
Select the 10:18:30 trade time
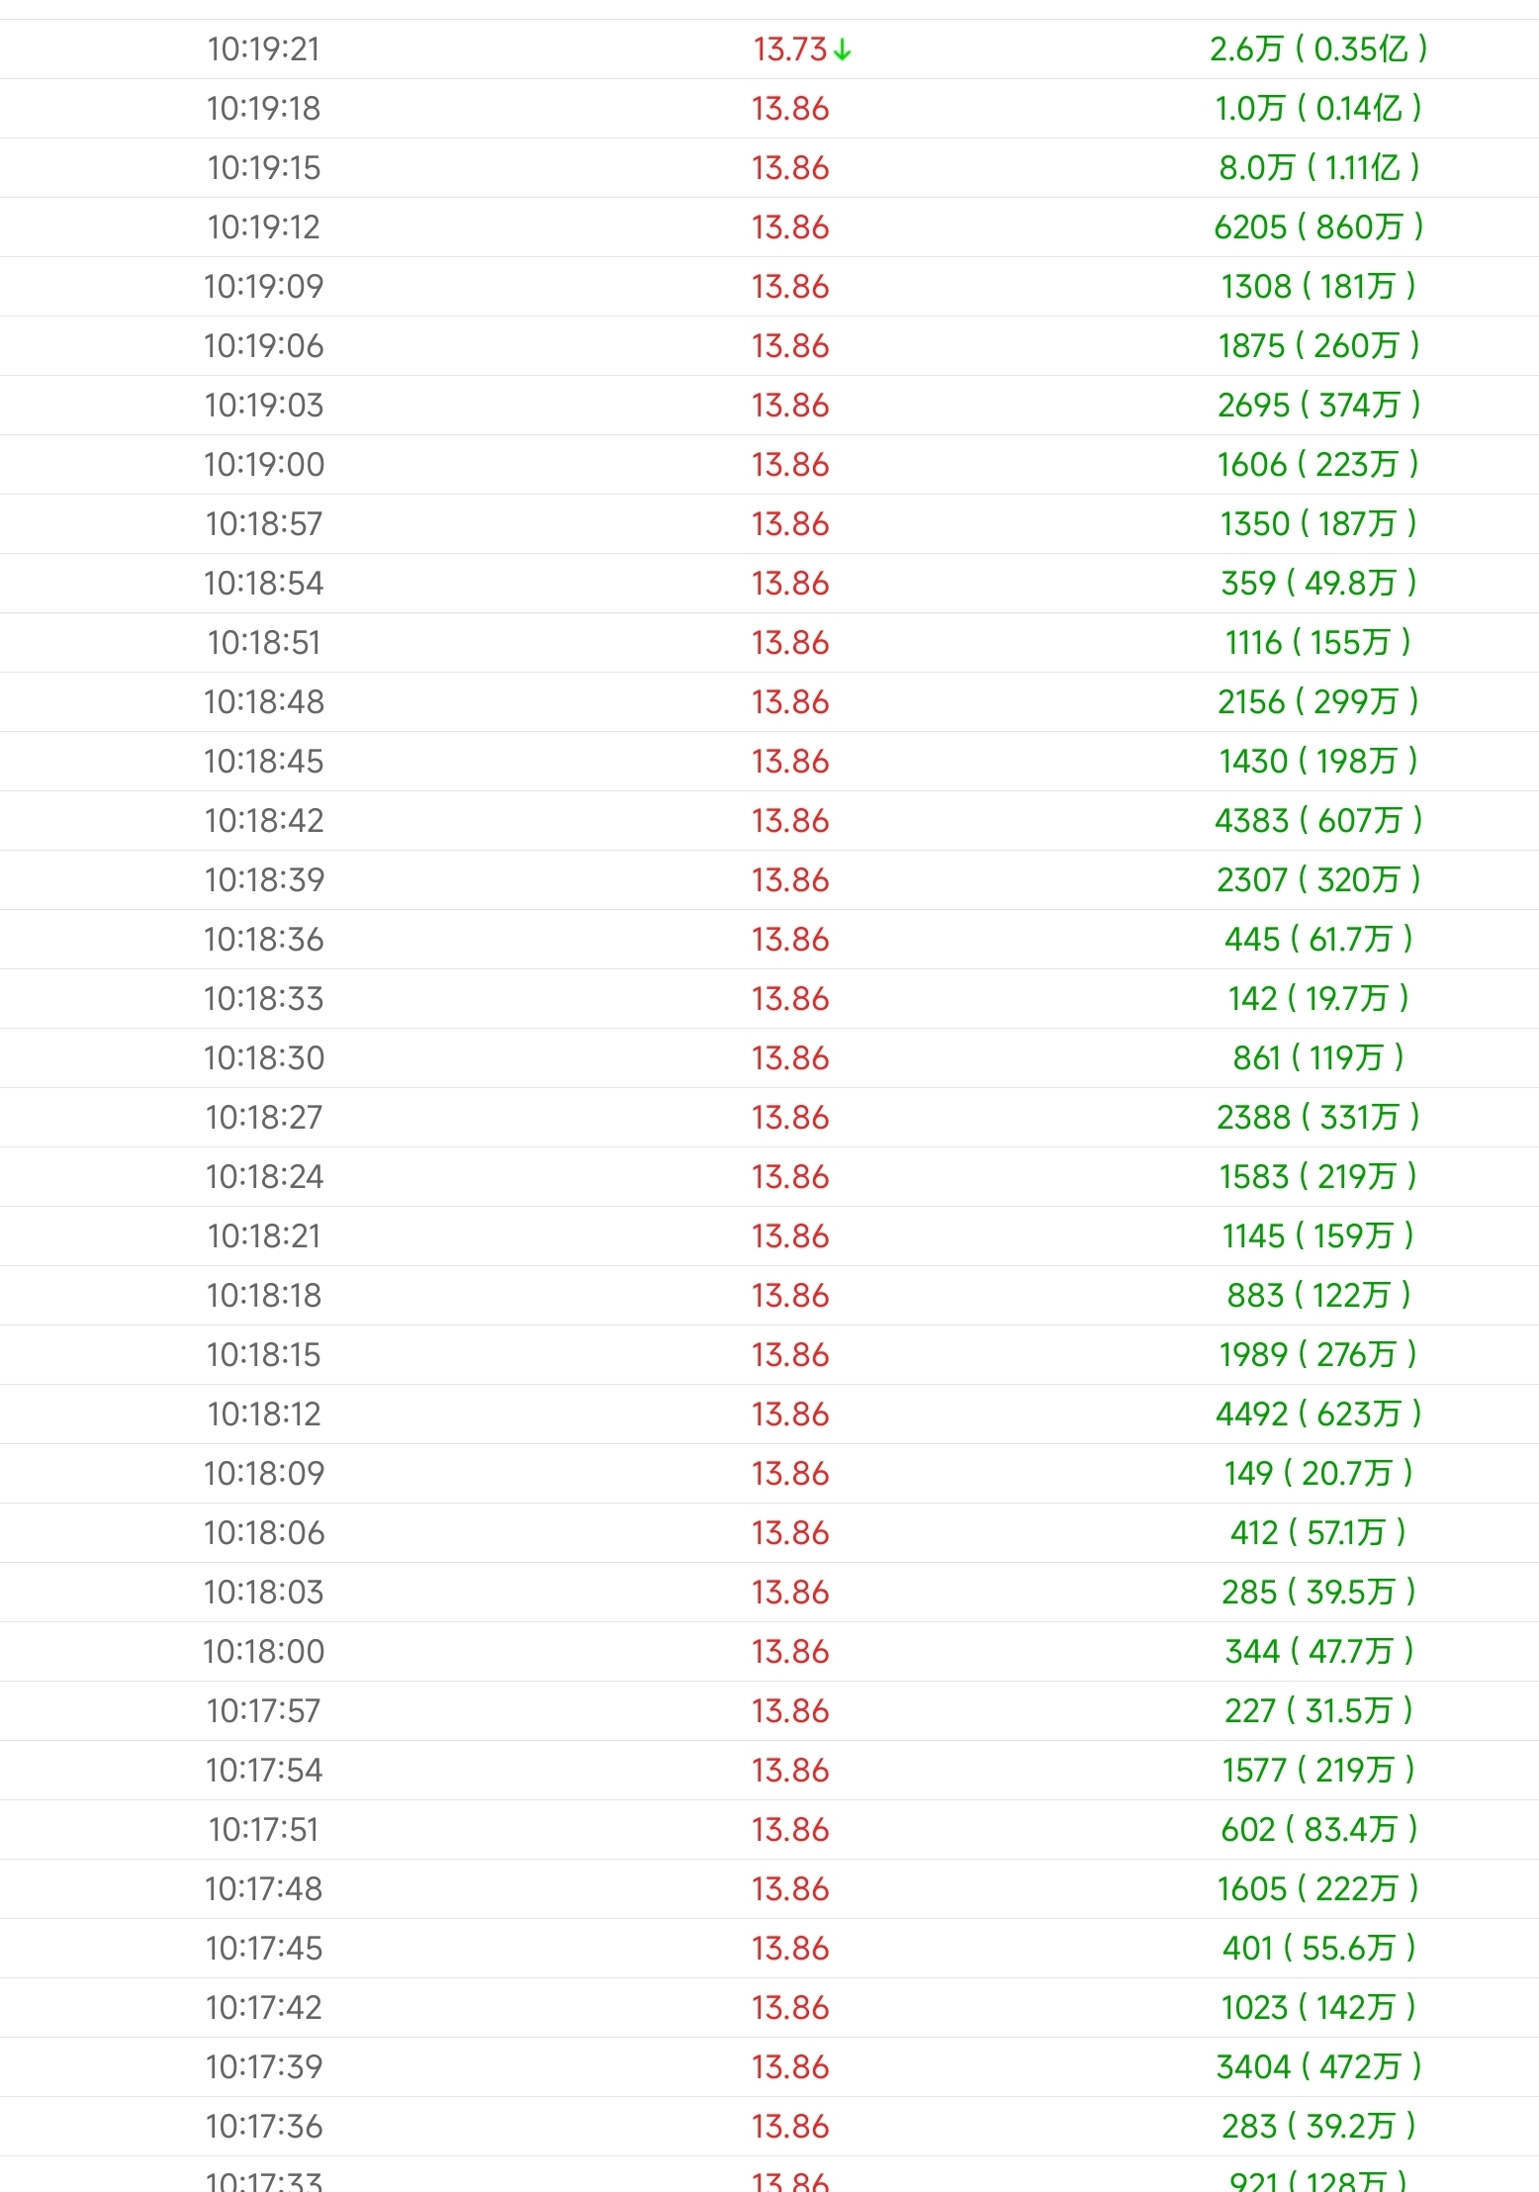[x=263, y=1058]
